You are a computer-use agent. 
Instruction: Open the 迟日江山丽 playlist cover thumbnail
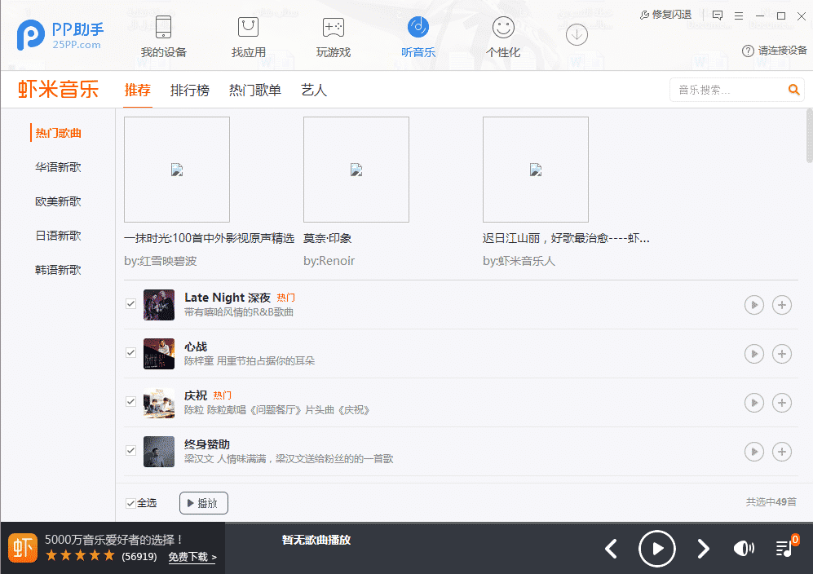(536, 170)
